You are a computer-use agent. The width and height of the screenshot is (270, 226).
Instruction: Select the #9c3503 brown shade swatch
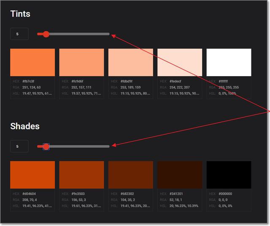click(x=81, y=175)
